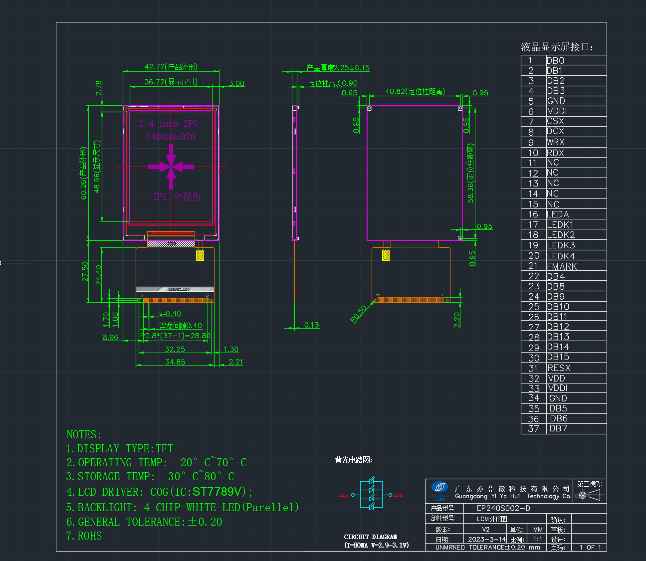This screenshot has width=646, height=561.
Task: Click the 'P0.8*(37-1)=28.80' pitch annotation
Action: (175, 336)
